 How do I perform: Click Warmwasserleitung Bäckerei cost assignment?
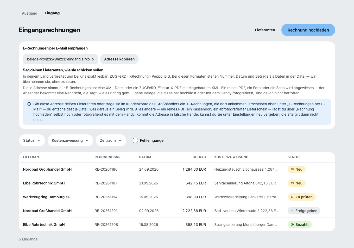click(x=246, y=197)
